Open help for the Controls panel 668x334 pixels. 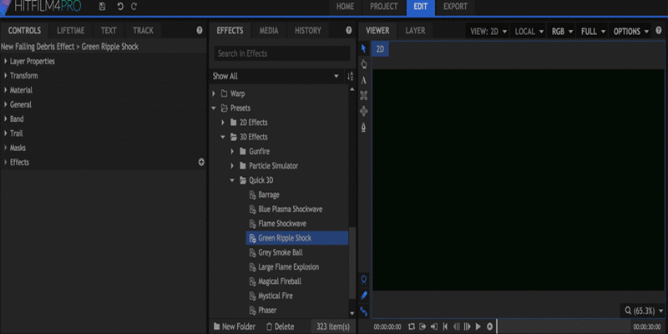[200, 30]
